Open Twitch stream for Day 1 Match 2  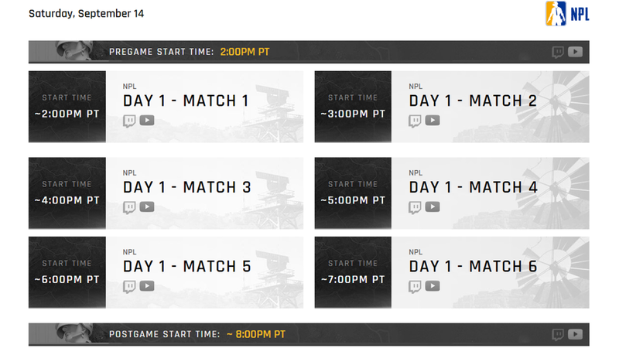[x=415, y=121]
